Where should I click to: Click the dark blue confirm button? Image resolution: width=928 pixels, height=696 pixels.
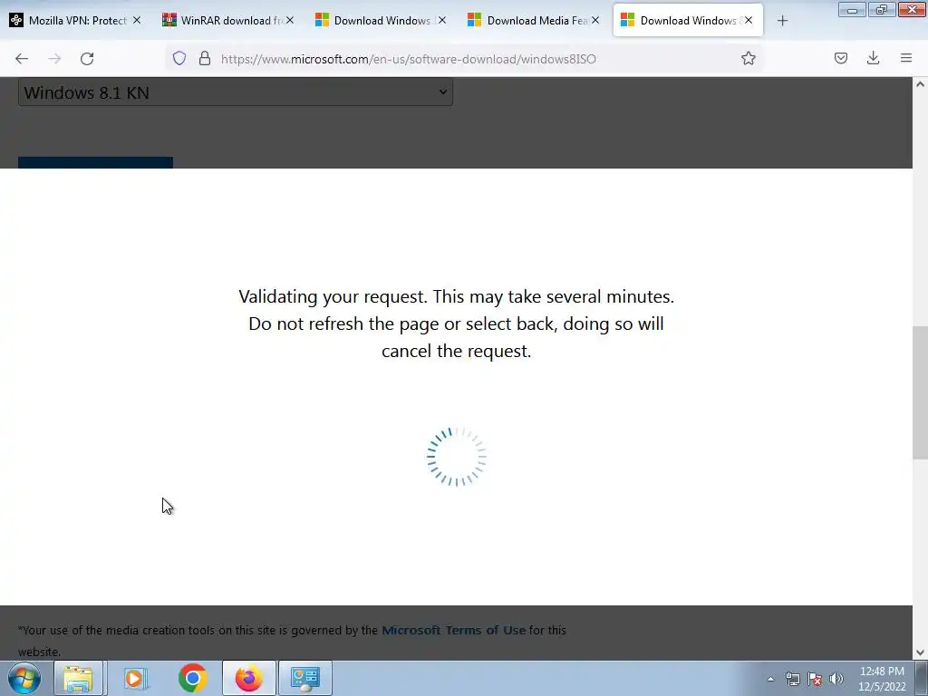(95, 163)
